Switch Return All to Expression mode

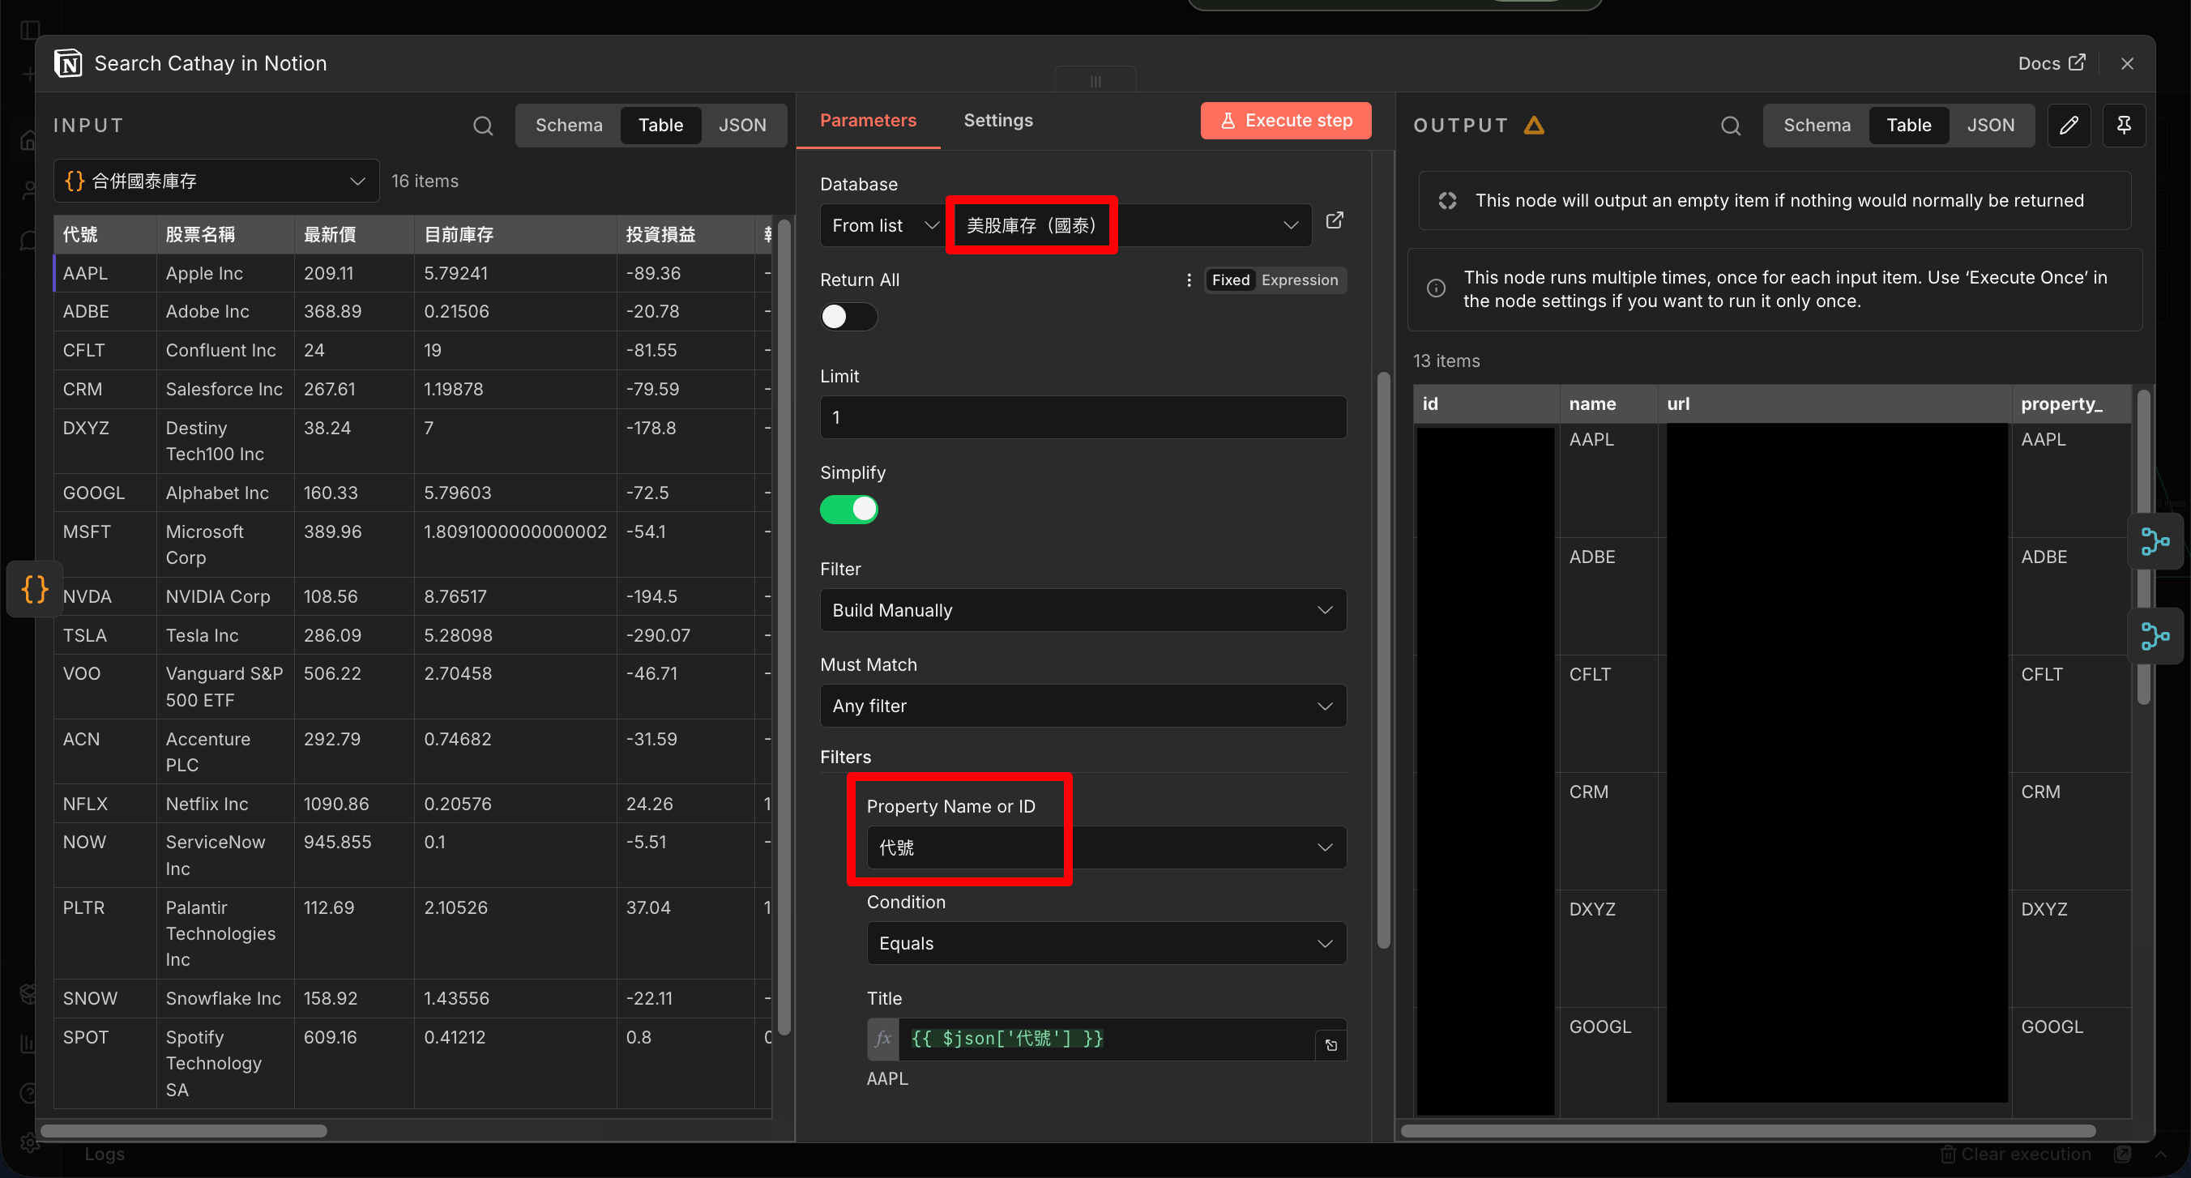(x=1299, y=280)
